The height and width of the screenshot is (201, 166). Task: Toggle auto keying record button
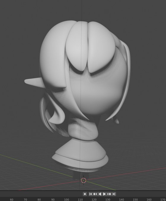[x=85, y=194]
